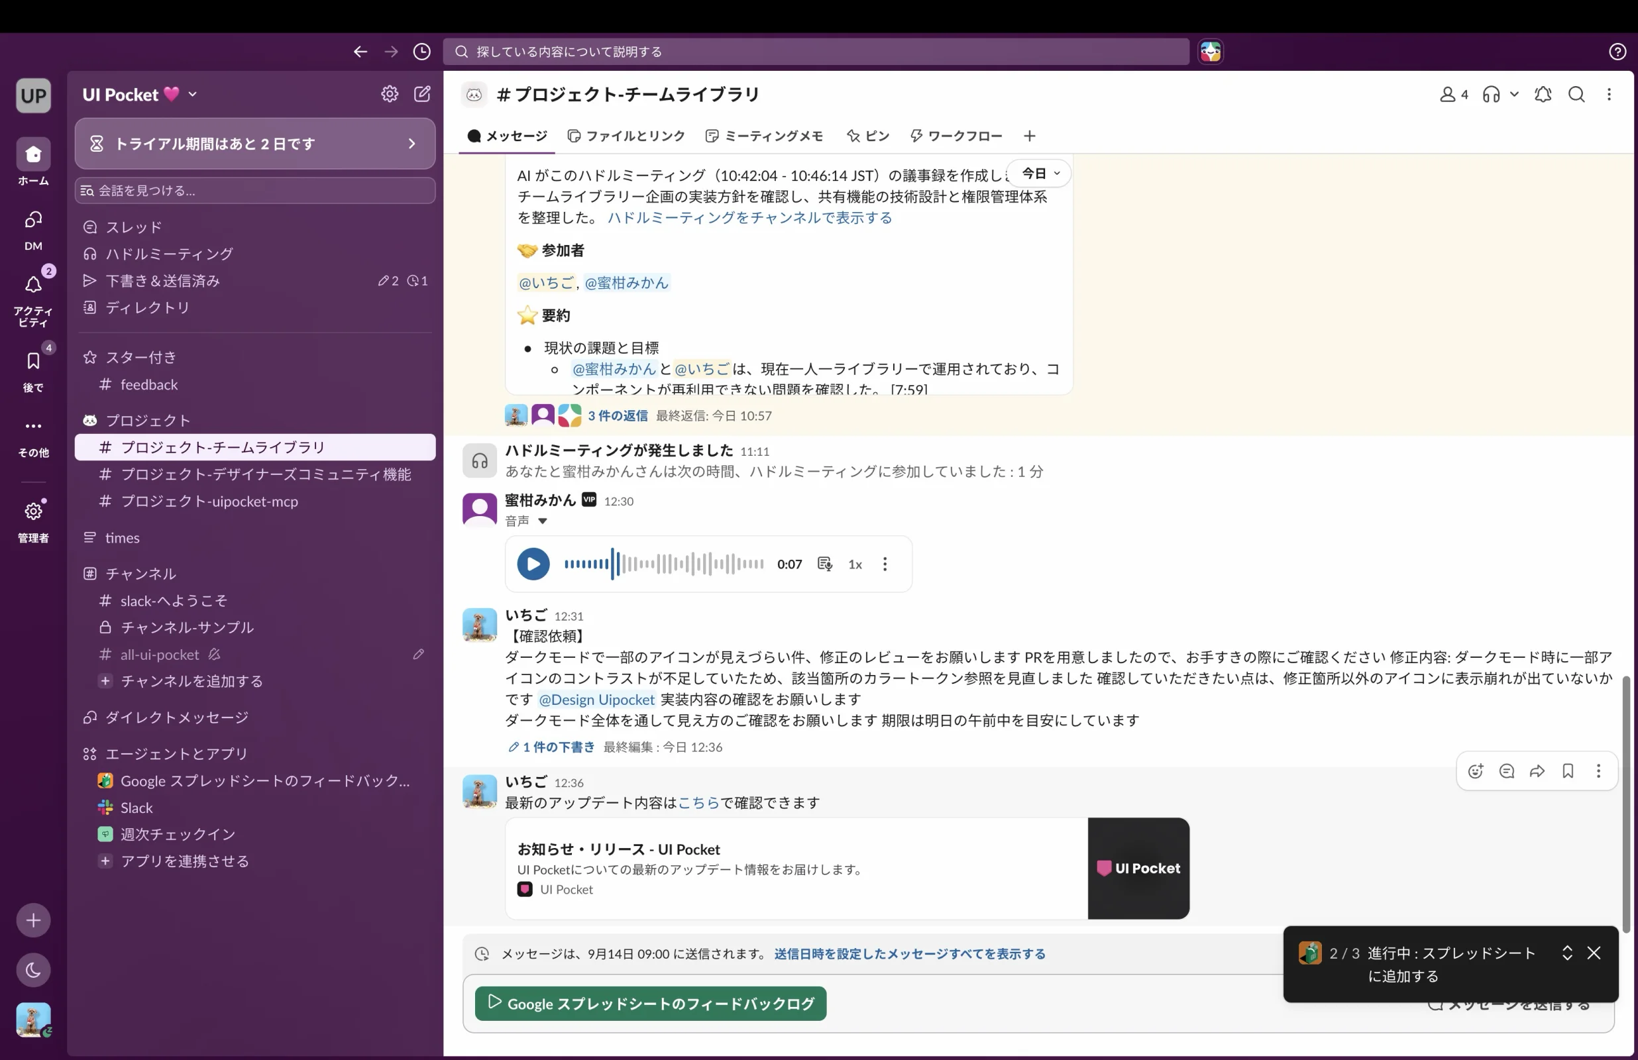View all scheduled messages link

pos(909,954)
